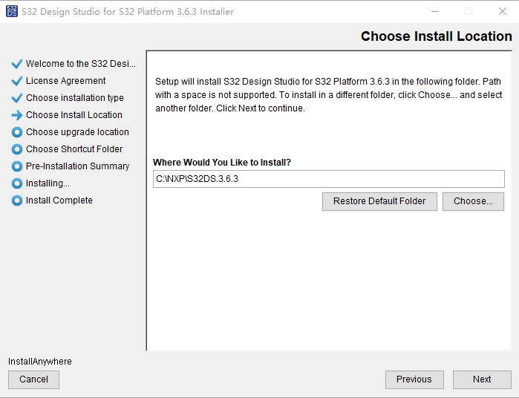This screenshot has height=398, width=519.
Task: Click the circle icon beside Pre-Installation Summary
Action: tap(17, 166)
